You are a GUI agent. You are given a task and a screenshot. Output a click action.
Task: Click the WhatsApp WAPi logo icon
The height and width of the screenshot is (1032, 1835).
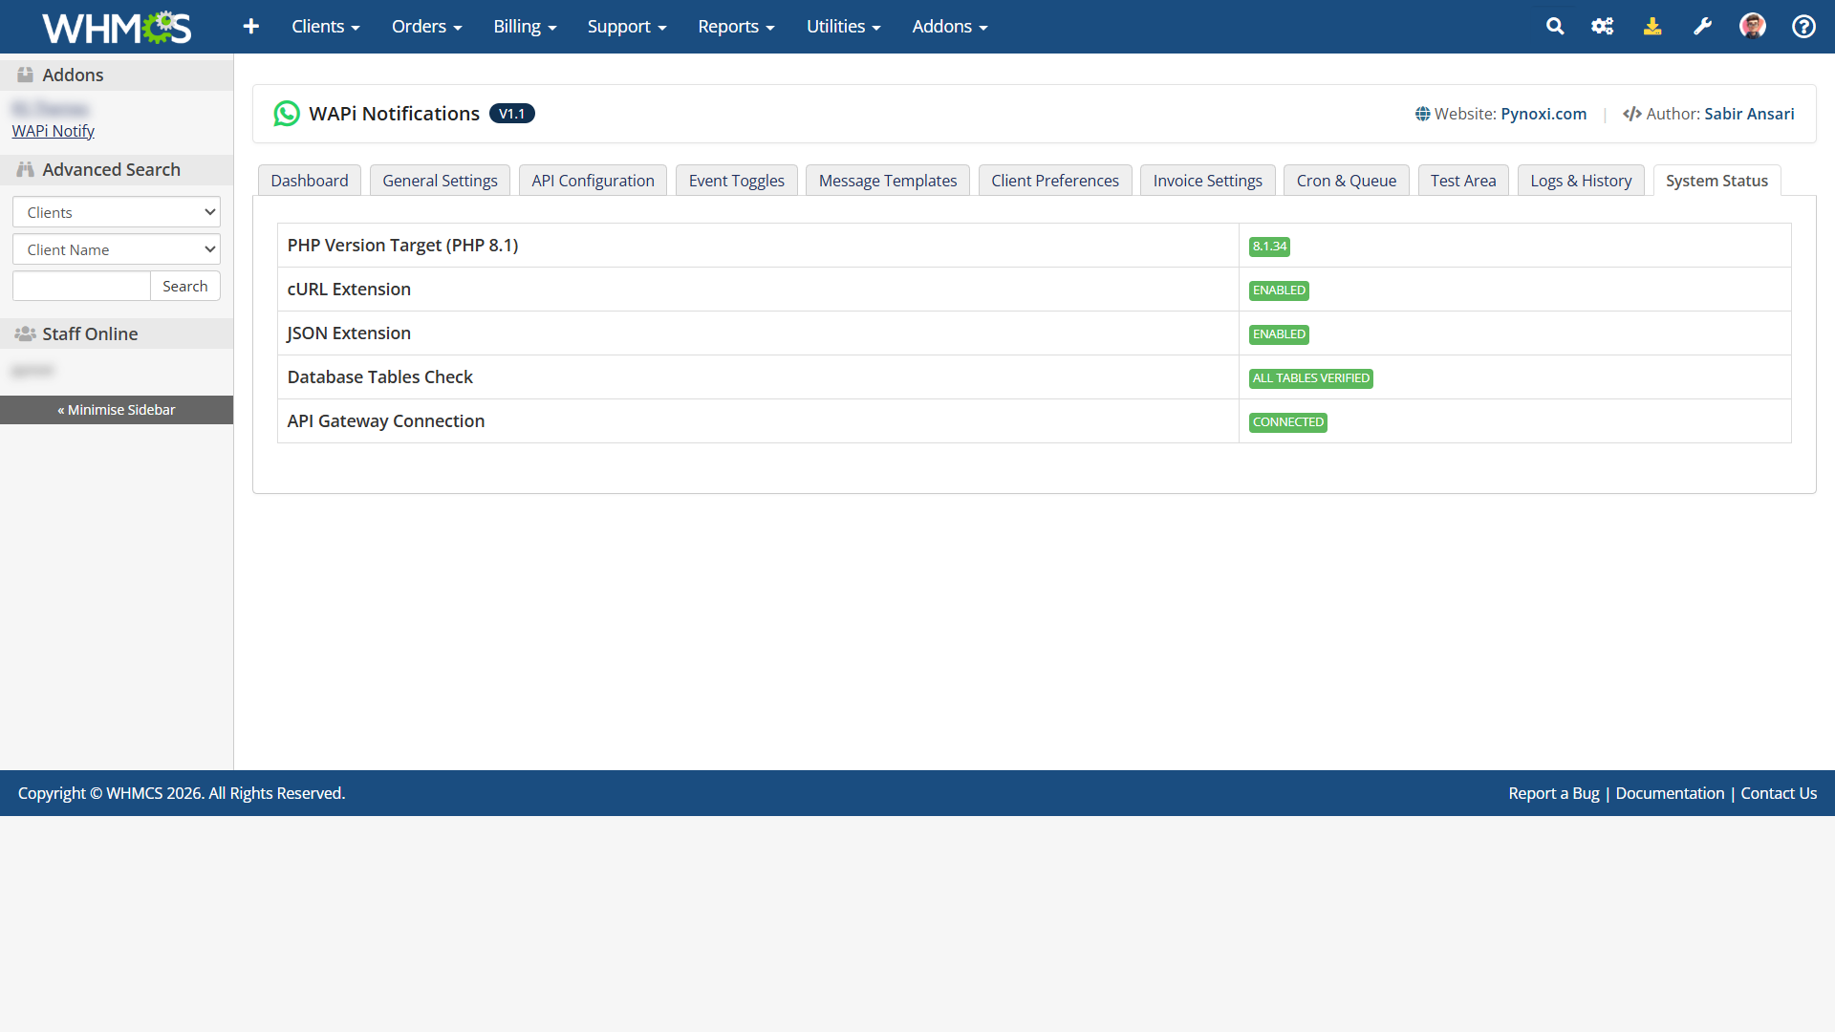tap(287, 114)
